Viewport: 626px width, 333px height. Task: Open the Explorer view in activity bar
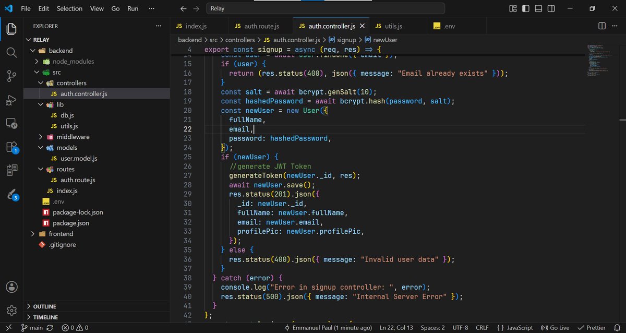click(x=11, y=29)
